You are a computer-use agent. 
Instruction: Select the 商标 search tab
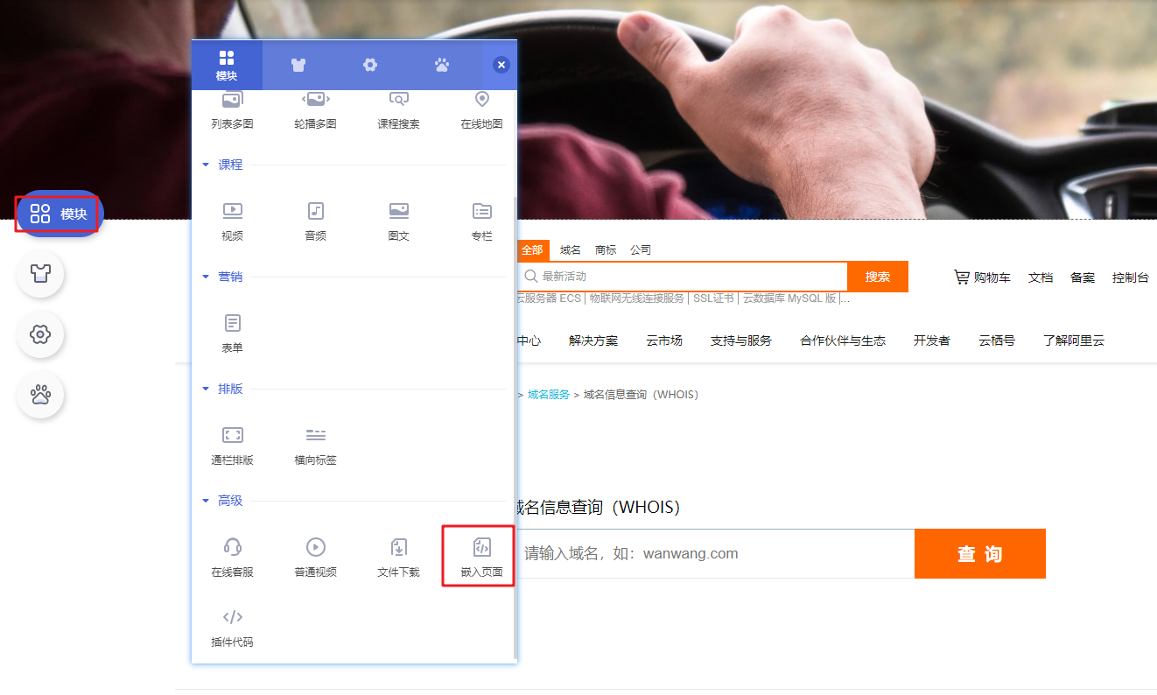coord(606,250)
